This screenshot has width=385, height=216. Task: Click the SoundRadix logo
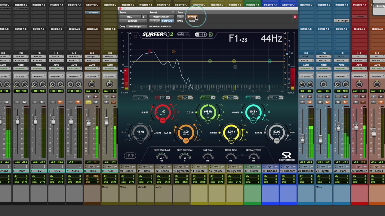pyautogui.click(x=286, y=156)
